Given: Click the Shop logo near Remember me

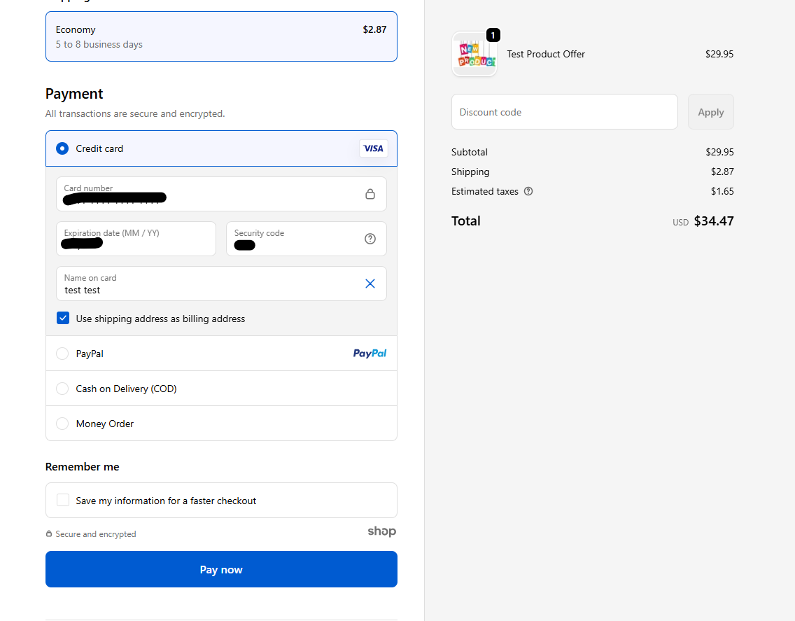Looking at the screenshot, I should click(x=382, y=531).
